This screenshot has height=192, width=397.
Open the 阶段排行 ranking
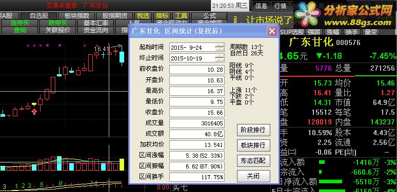[x=253, y=130]
